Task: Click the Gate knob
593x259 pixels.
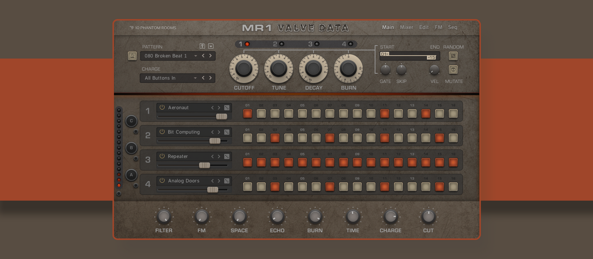Action: pos(385,70)
